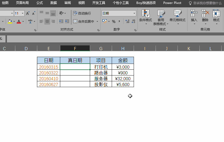Apply the accounting currency format
The width and height of the screenshot is (224, 142).
click(x=105, y=21)
